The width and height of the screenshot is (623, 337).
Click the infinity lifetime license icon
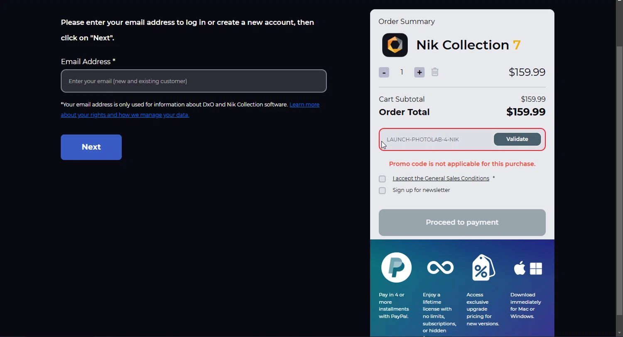pos(440,268)
